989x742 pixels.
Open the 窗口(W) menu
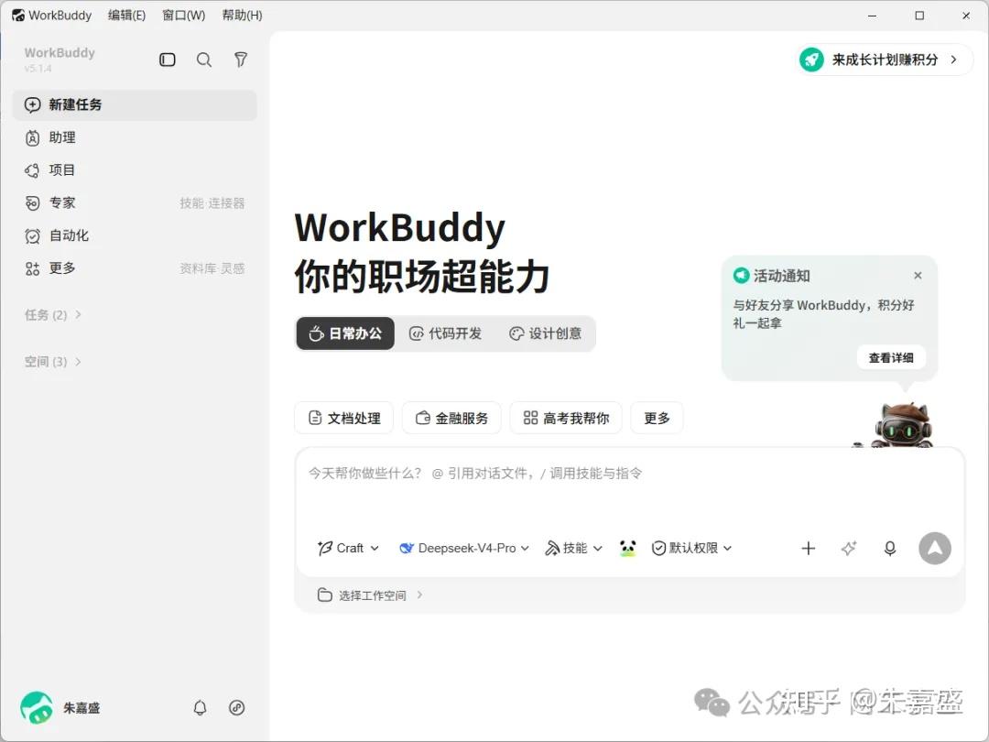tap(183, 16)
